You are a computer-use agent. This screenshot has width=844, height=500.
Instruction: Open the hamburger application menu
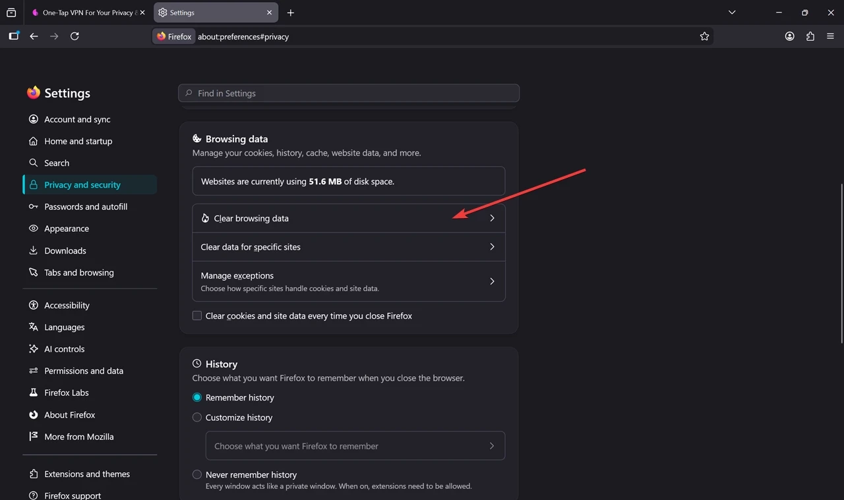tap(830, 36)
